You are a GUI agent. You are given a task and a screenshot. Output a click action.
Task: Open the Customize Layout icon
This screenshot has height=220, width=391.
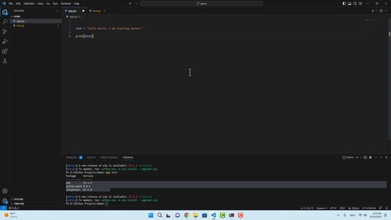pyautogui.click(x=360, y=4)
